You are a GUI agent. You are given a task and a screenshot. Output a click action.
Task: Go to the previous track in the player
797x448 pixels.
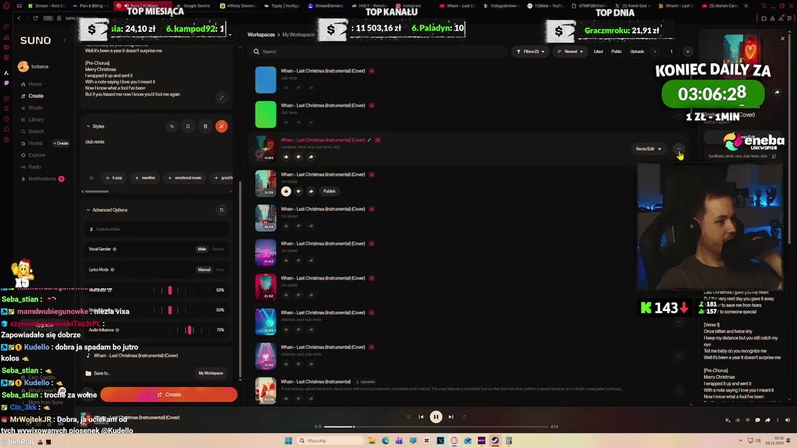tap(421, 417)
